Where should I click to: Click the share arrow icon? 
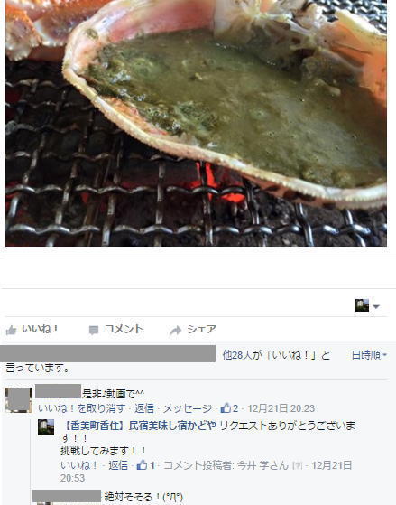[176, 330]
